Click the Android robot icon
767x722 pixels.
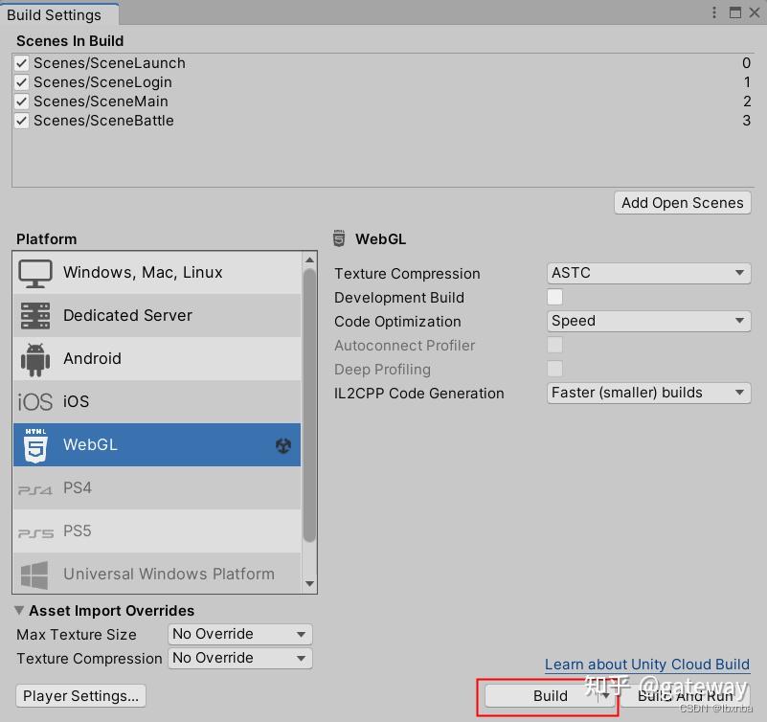(35, 359)
